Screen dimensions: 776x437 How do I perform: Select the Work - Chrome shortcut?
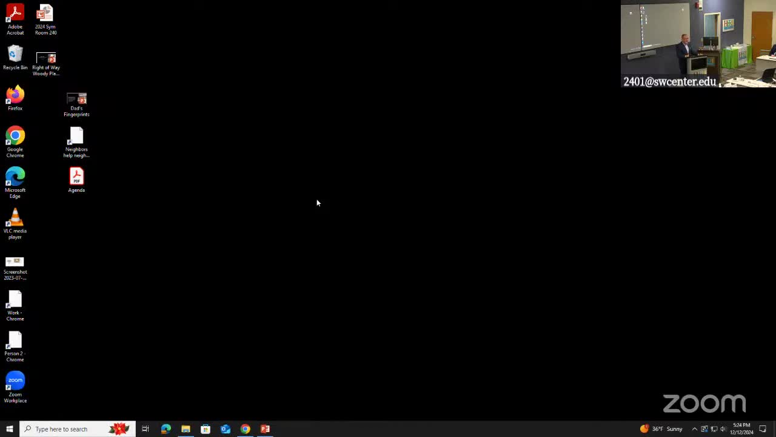pyautogui.click(x=15, y=306)
